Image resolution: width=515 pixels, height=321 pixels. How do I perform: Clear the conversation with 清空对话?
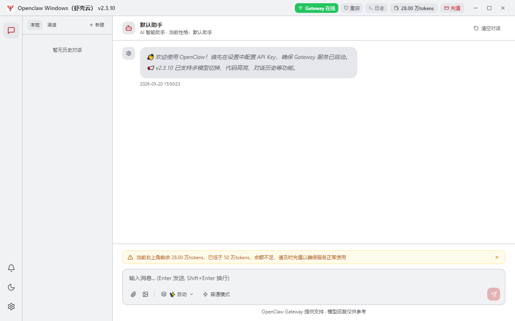pos(487,28)
